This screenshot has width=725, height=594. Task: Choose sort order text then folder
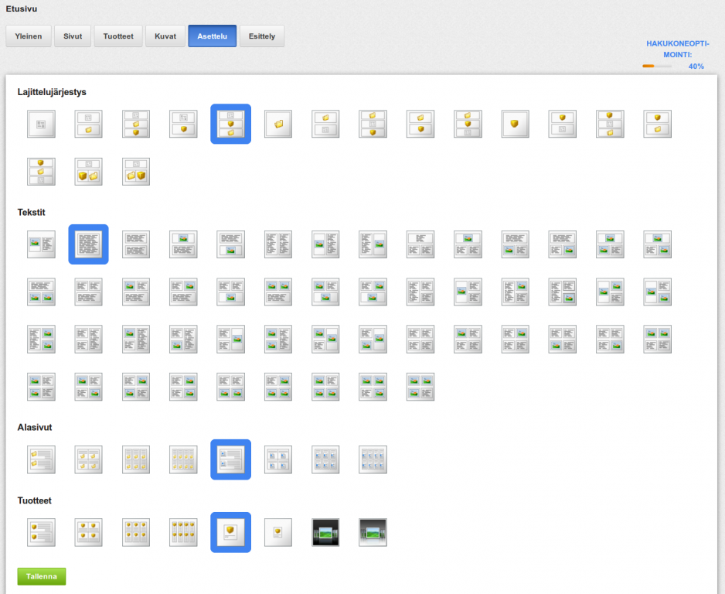88,124
